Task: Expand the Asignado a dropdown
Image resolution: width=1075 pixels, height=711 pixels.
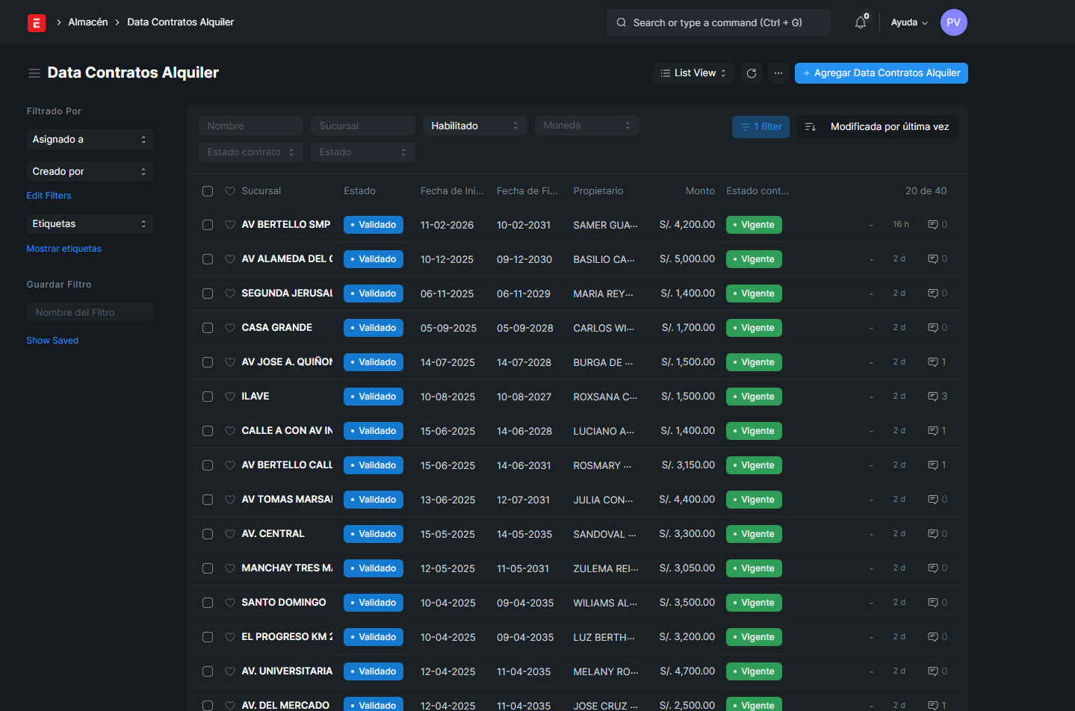Action: click(x=90, y=140)
